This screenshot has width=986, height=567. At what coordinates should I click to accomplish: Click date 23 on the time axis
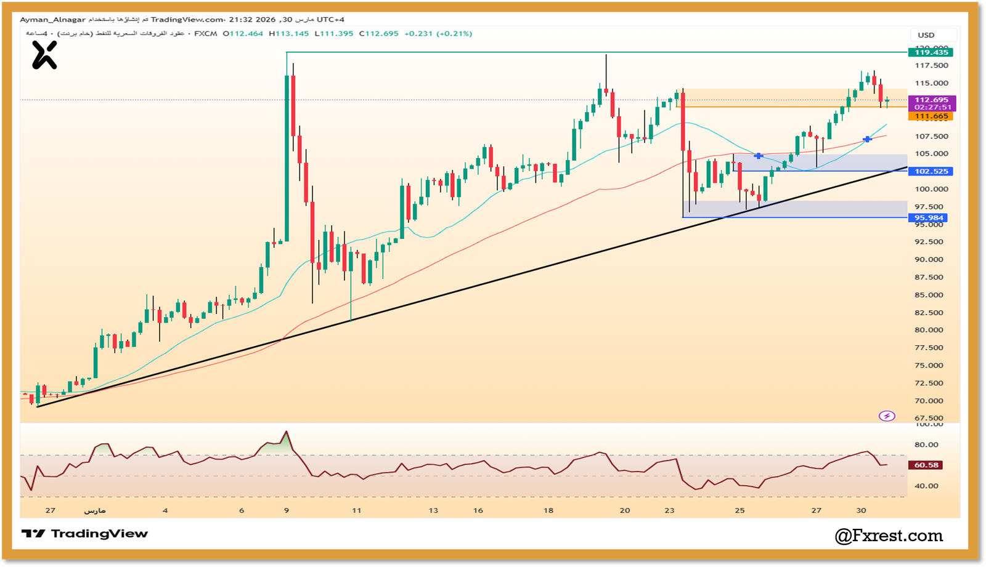tap(669, 510)
